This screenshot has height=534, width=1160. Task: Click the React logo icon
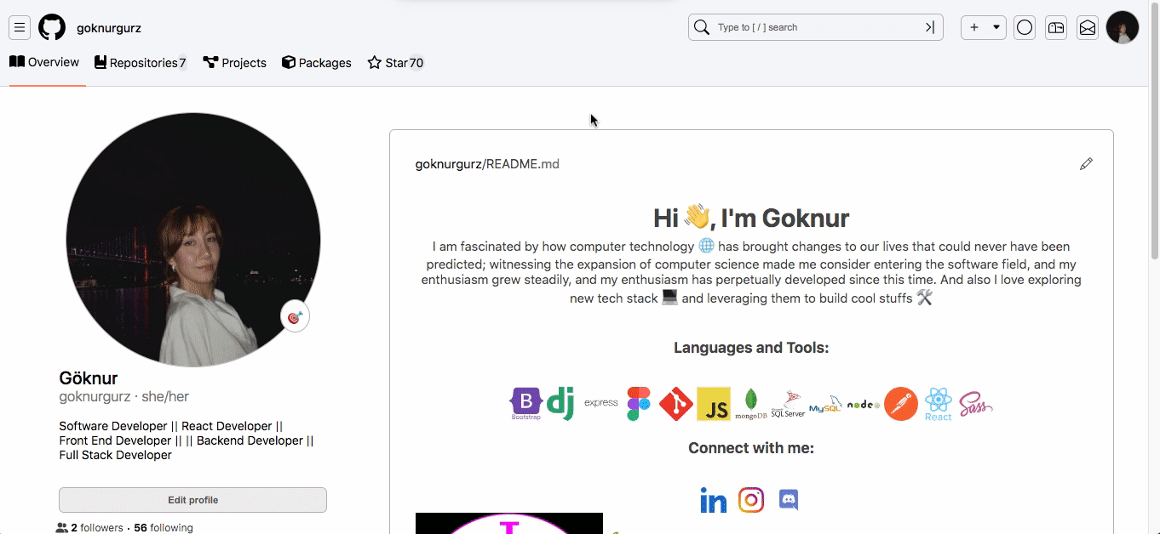click(938, 404)
